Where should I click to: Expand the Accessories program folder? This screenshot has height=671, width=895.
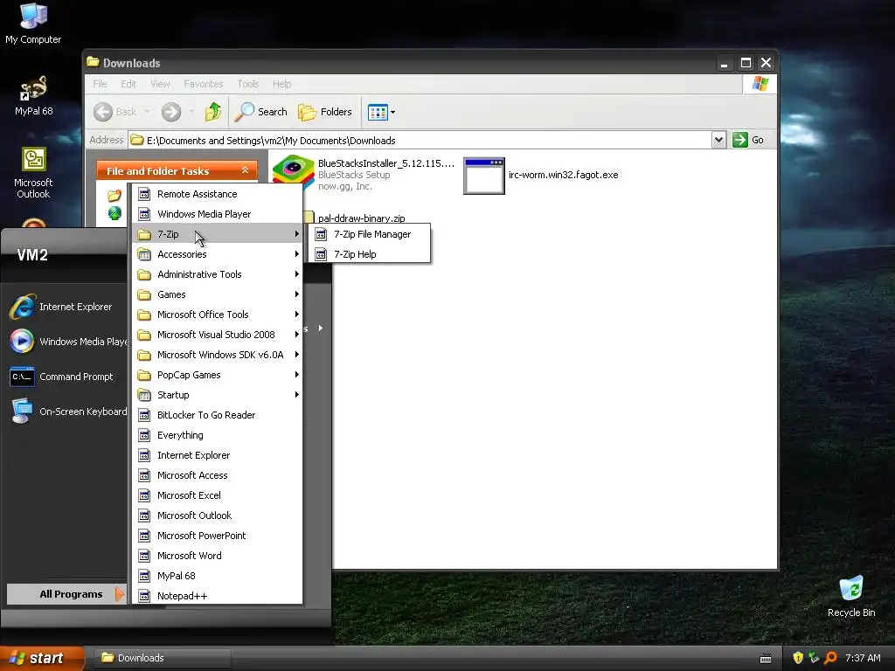click(218, 254)
